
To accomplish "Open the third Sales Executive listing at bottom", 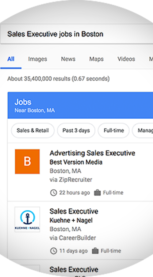I will (74, 269).
